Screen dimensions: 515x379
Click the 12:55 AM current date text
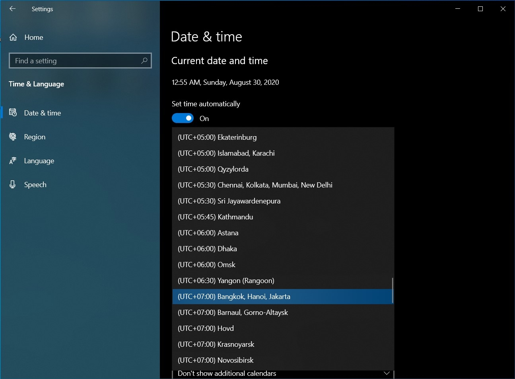click(x=225, y=82)
